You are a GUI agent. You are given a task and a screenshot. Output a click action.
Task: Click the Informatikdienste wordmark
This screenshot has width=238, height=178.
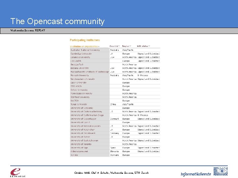(x=196, y=174)
